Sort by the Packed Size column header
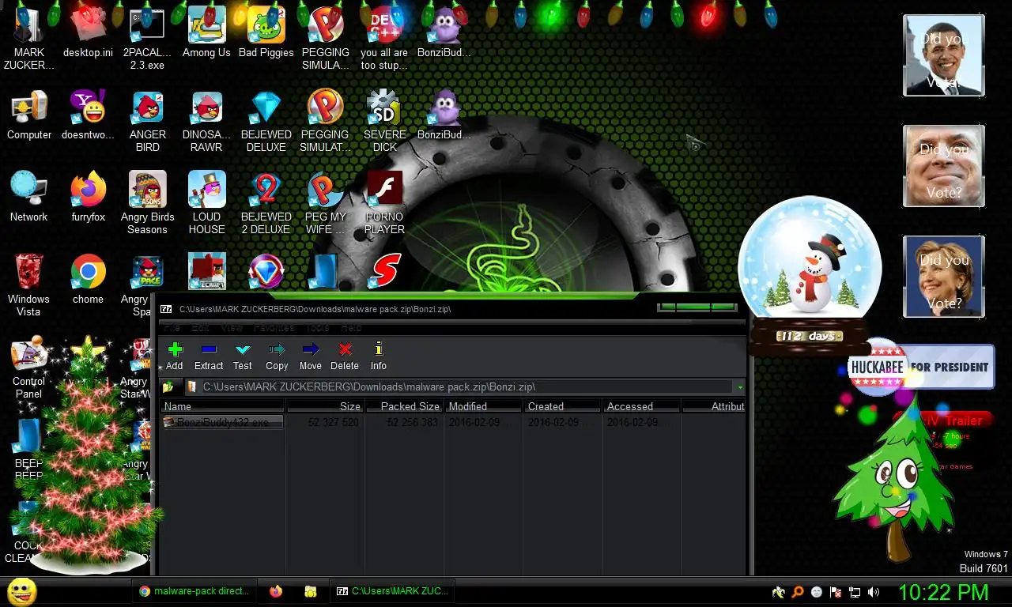Viewport: 1012px width, 607px height. (404, 406)
